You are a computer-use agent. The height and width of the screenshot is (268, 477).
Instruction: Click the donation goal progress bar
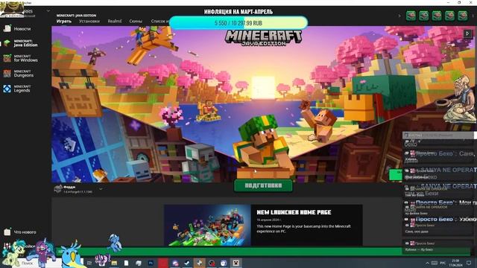click(x=238, y=23)
